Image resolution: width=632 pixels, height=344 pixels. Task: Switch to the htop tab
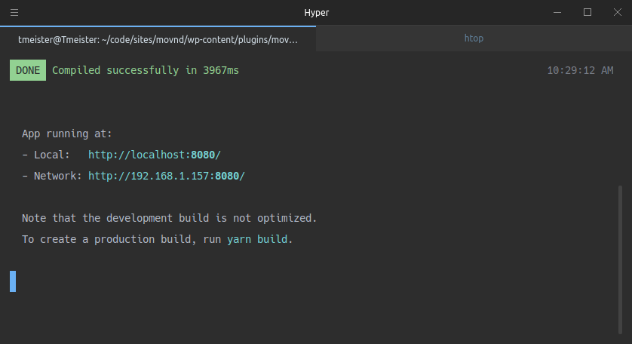click(x=474, y=38)
